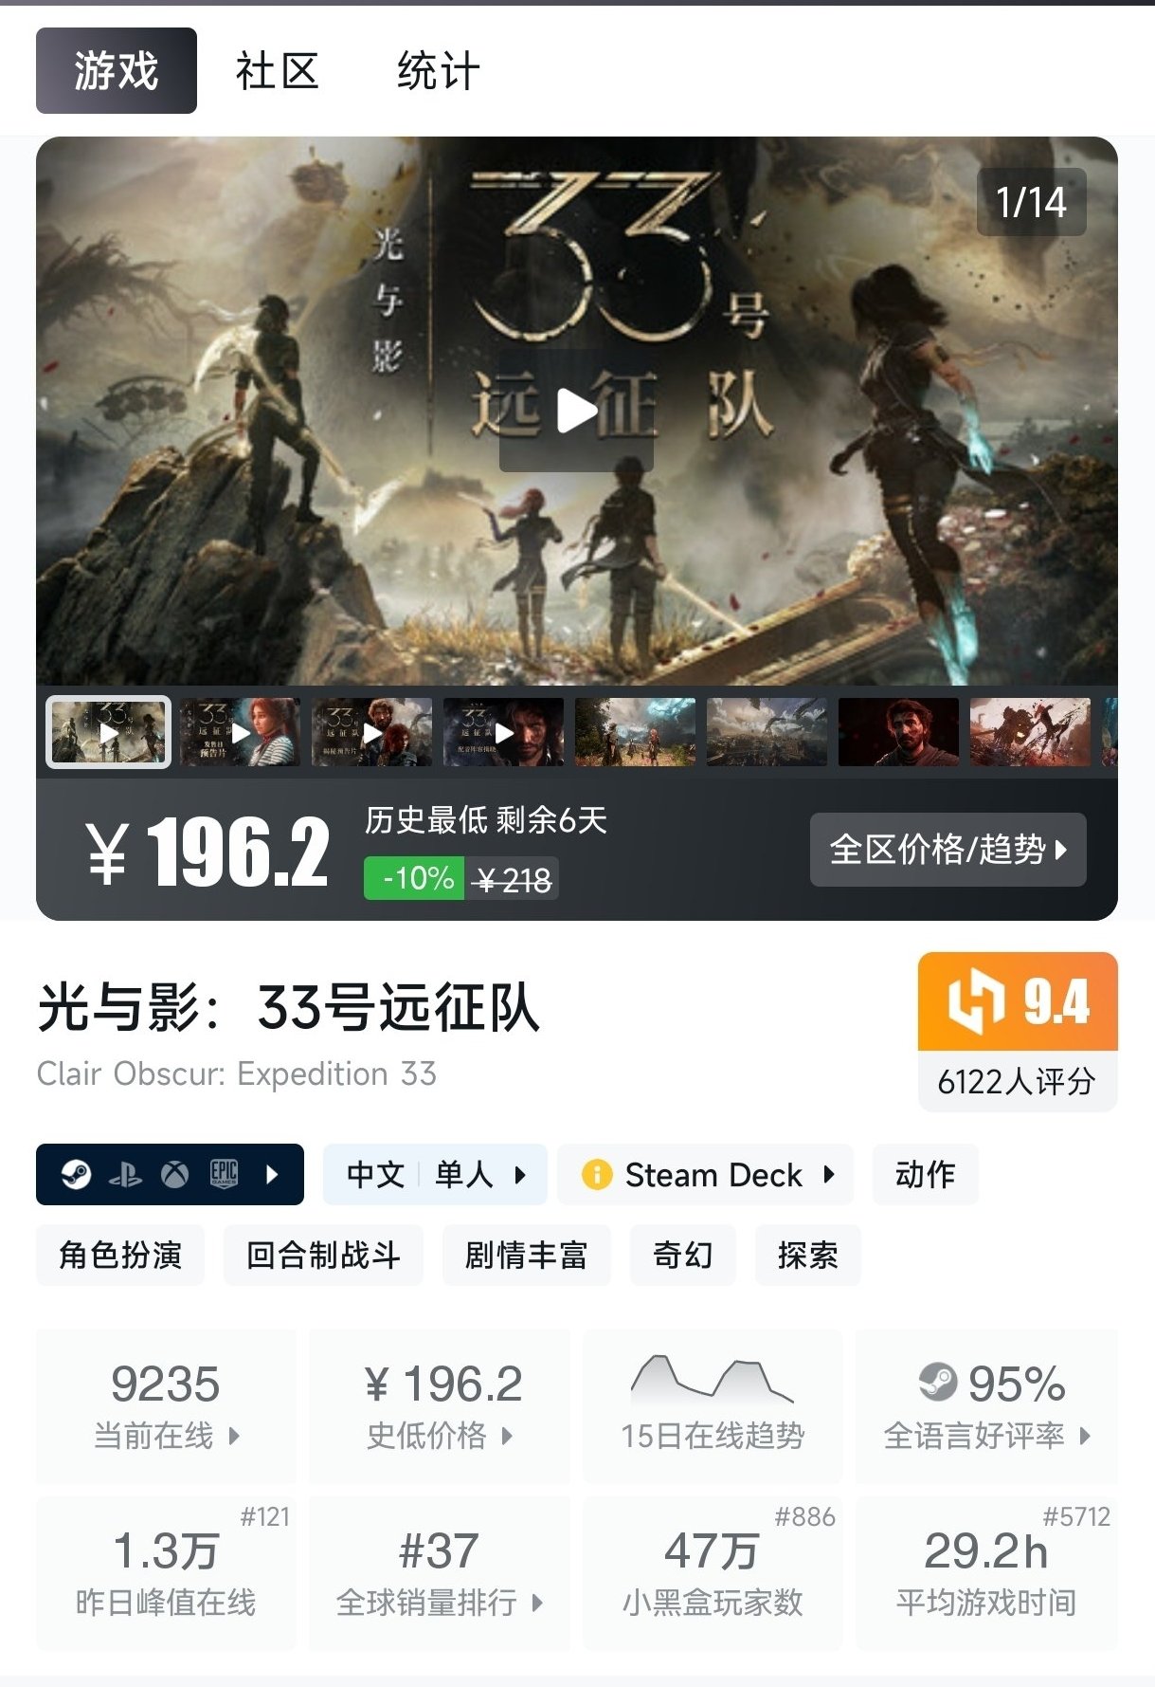Open 全区价格/趋势 button

click(x=947, y=850)
